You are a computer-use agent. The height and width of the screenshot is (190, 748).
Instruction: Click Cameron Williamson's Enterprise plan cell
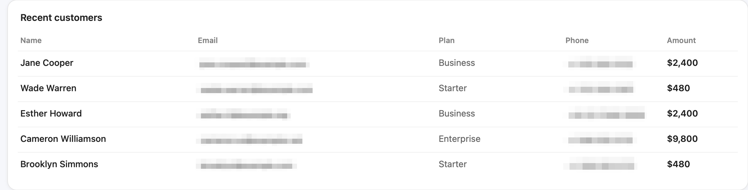coord(460,139)
